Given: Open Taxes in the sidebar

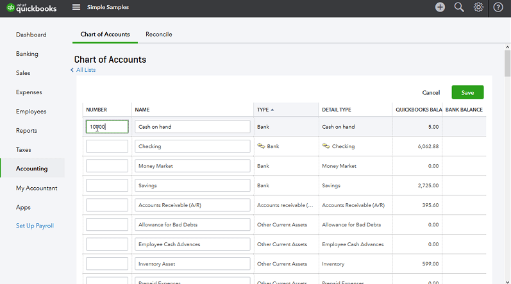Looking at the screenshot, I should click(x=24, y=150).
